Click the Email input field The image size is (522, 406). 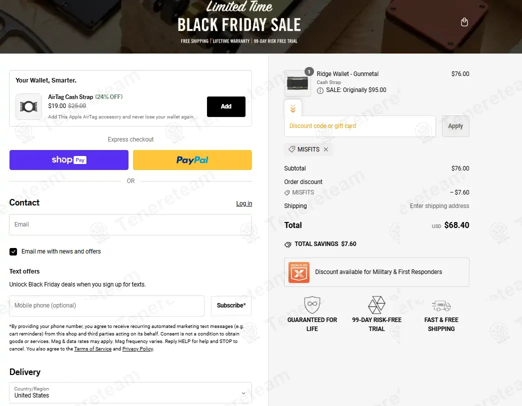click(130, 225)
